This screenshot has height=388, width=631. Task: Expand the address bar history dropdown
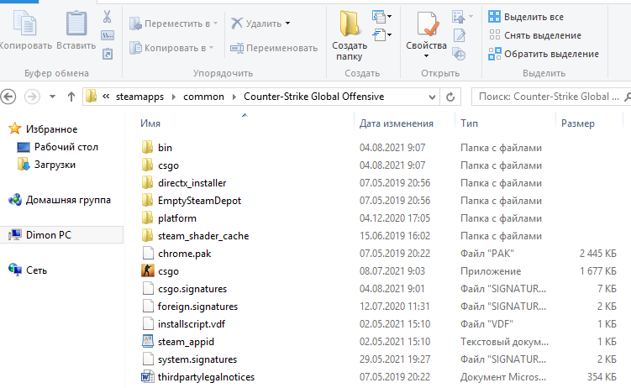point(432,97)
